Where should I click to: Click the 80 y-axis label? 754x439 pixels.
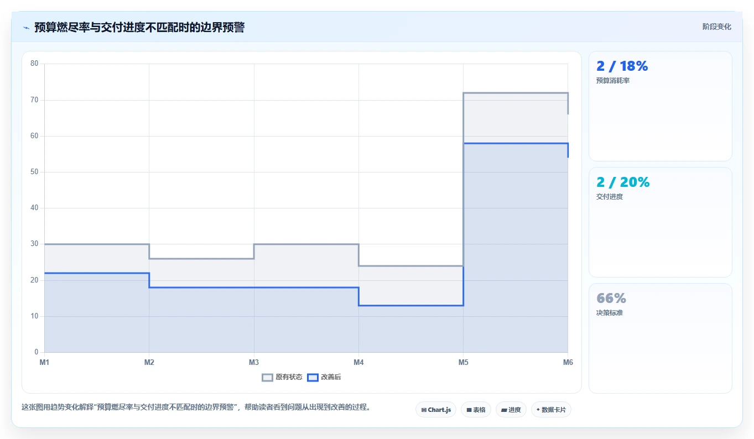[x=34, y=64]
